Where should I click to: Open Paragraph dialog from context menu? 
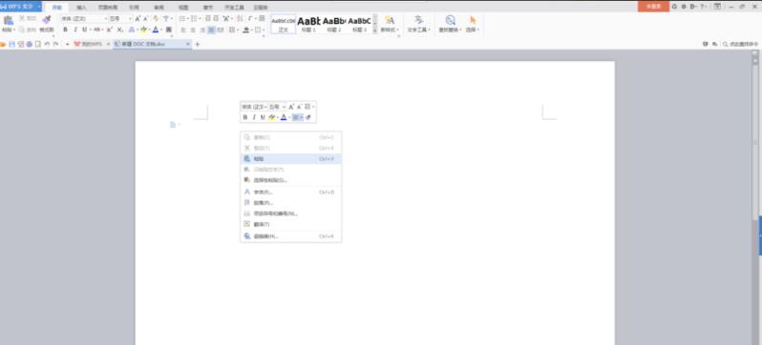pos(290,203)
